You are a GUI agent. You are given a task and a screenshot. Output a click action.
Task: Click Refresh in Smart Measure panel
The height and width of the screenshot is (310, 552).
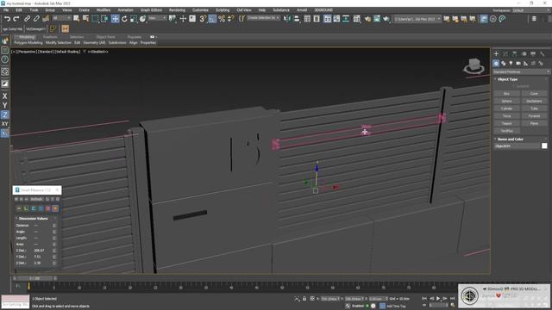tap(36, 199)
